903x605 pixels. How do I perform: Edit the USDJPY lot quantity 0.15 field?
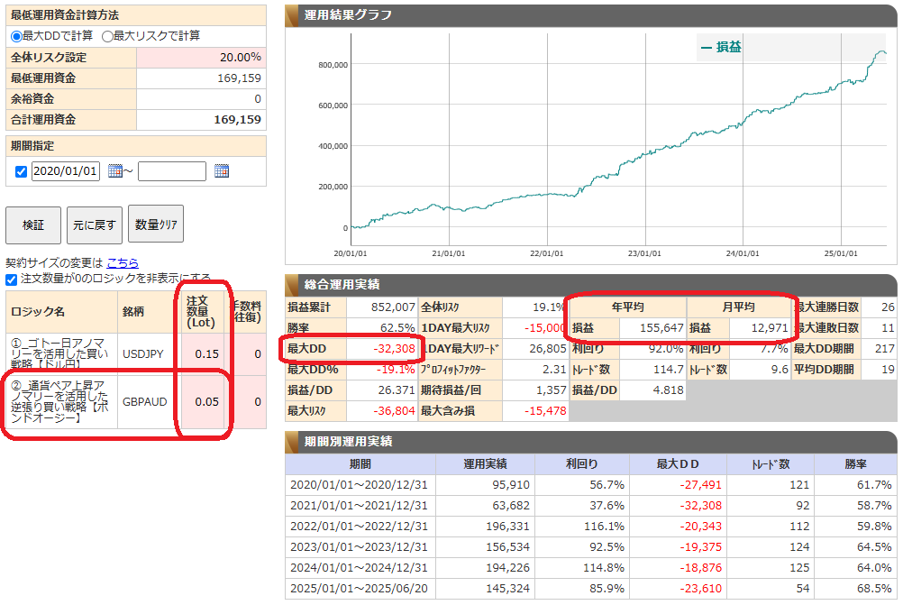pyautogui.click(x=205, y=353)
